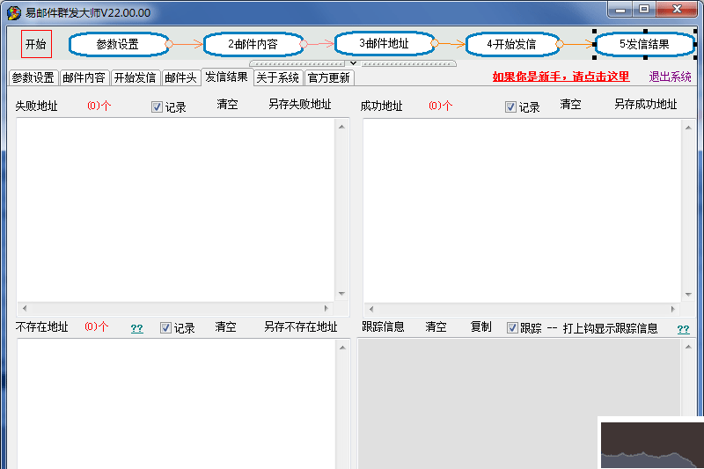Image resolution: width=704 pixels, height=469 pixels.
Task: Collapse the workflow panel using chevron
Action: click(x=353, y=63)
